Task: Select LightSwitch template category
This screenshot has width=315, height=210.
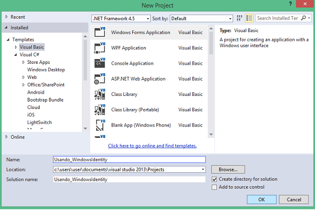Action: point(40,122)
